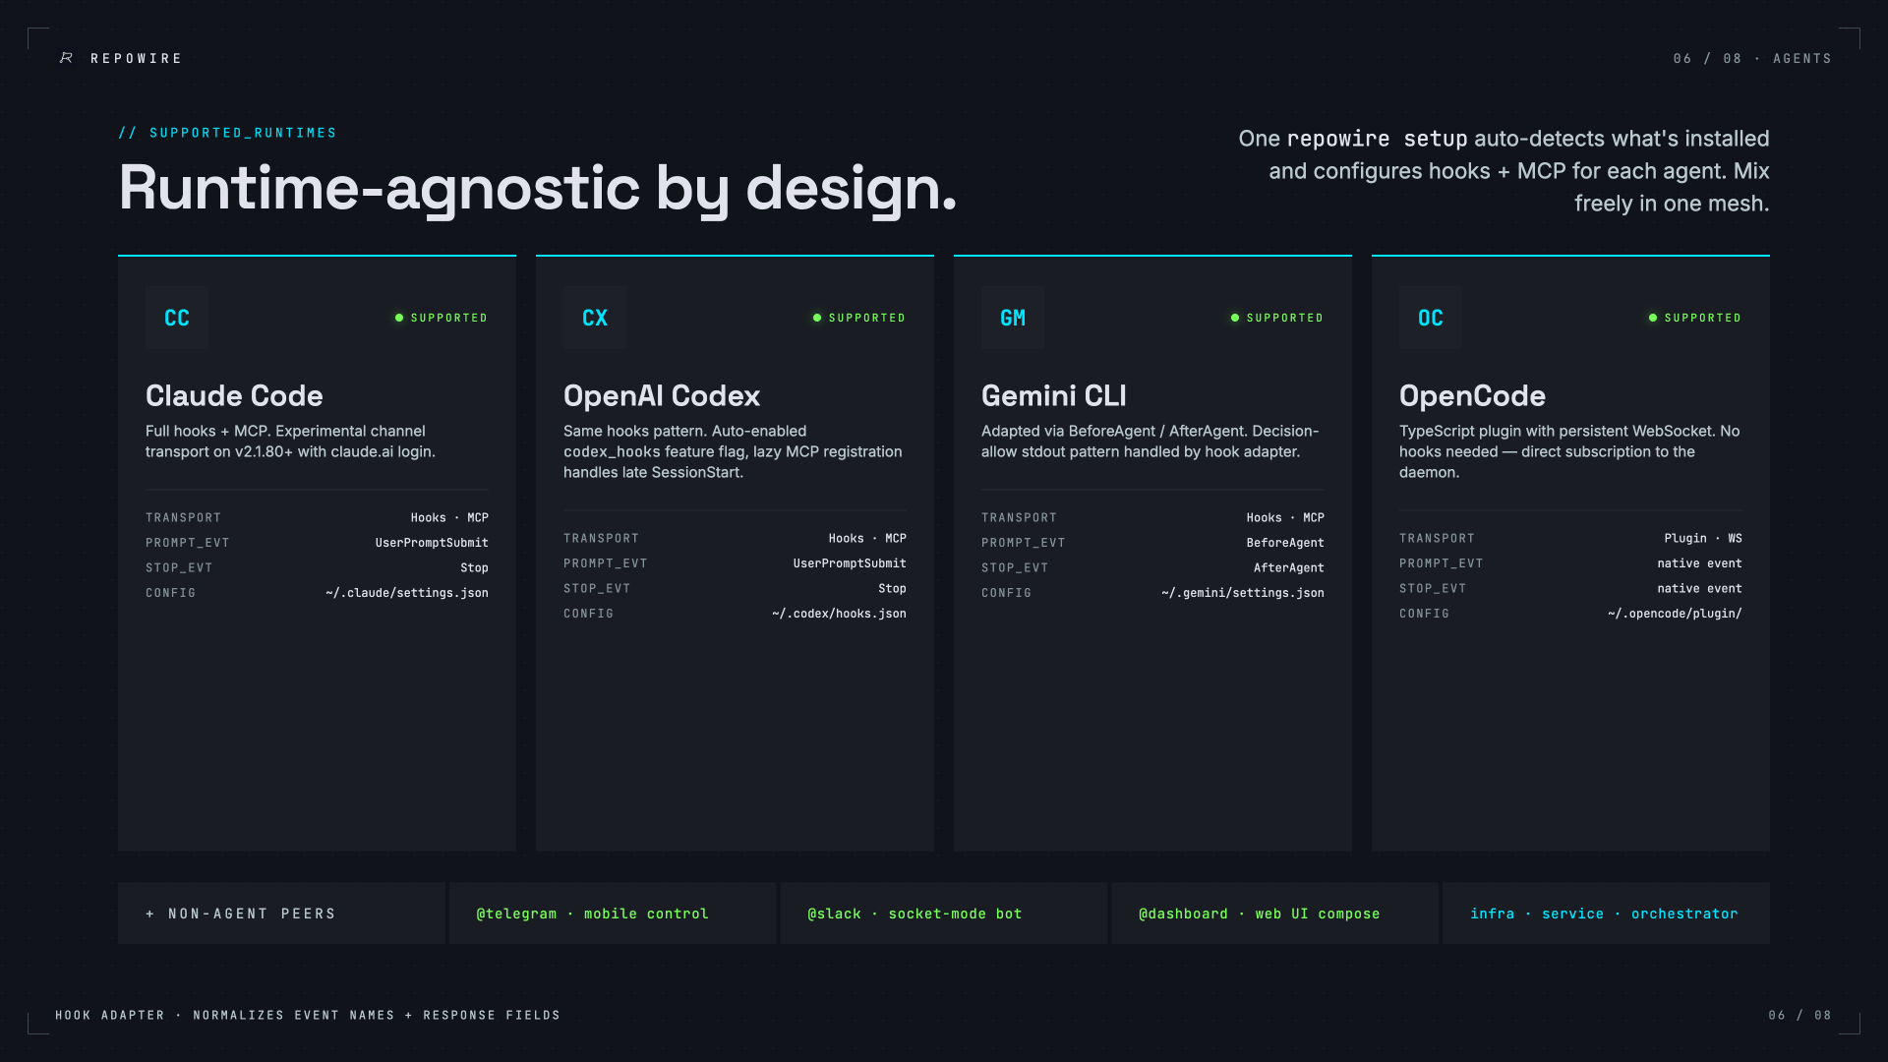Image resolution: width=1888 pixels, height=1062 pixels.
Task: Select the '@slack · socket-mode bot' tile
Action: (x=944, y=914)
